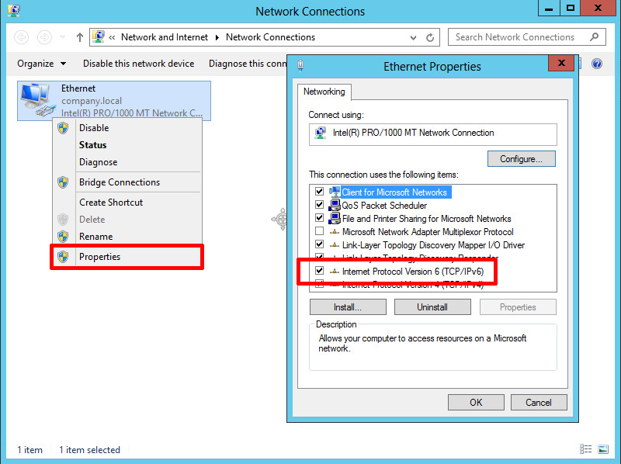Uncheck File and Printer Sharing checkbox
621x464 pixels.
point(319,218)
